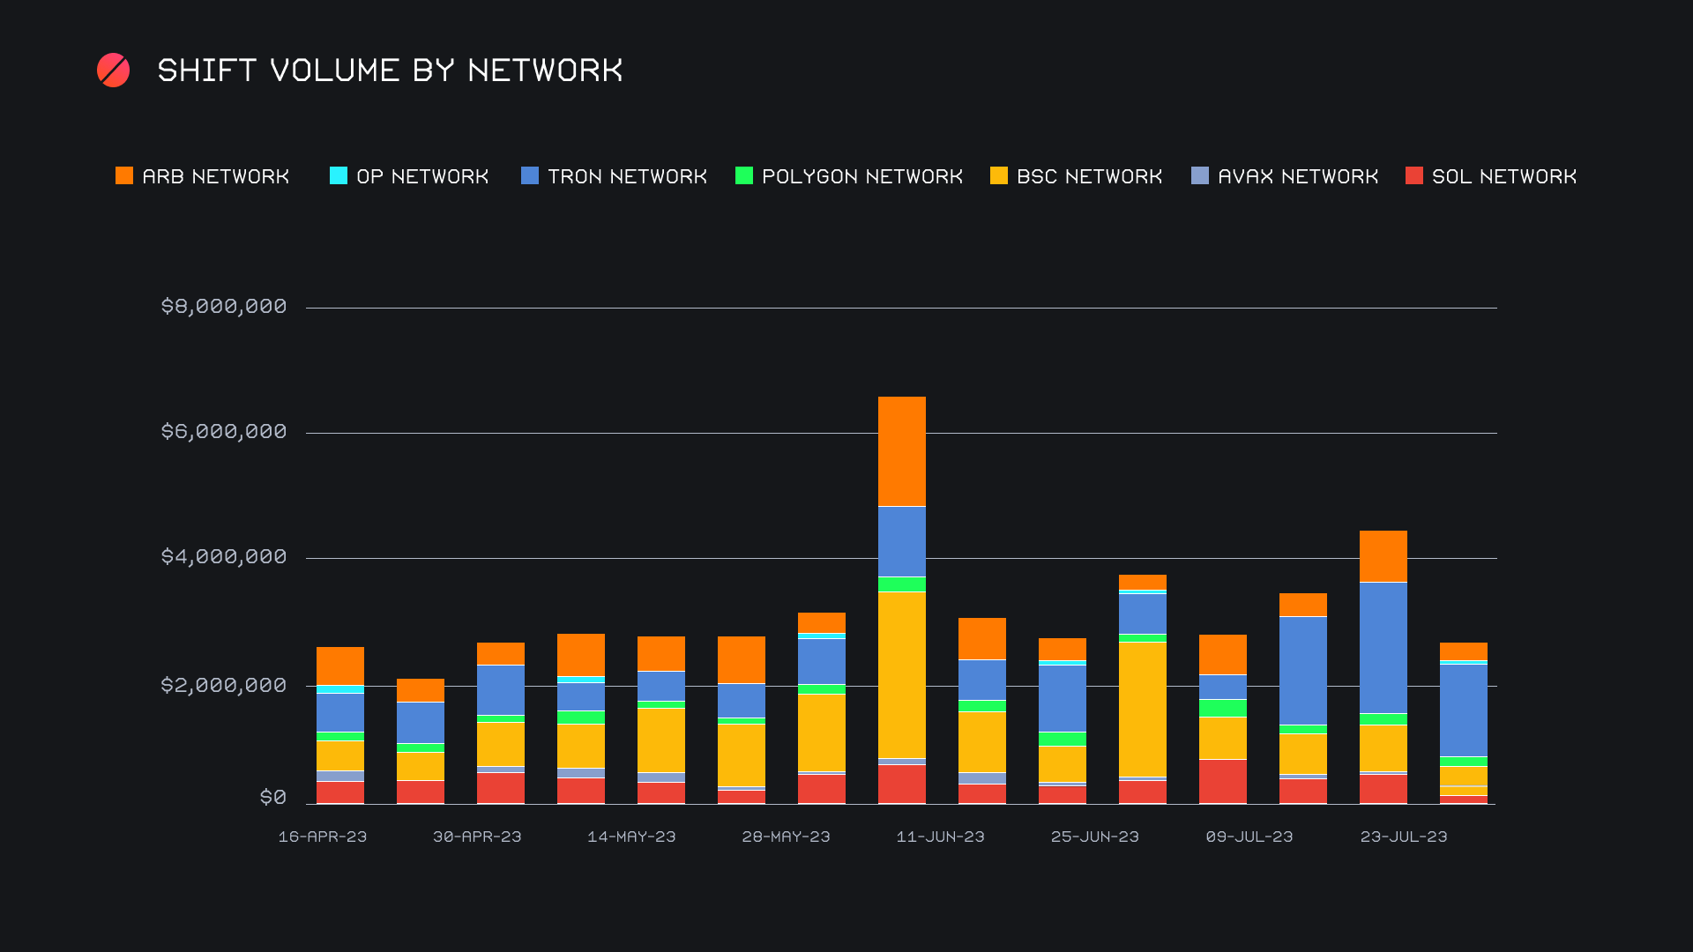
Task: Click the AVAX Network legend swatch
Action: point(1200,175)
